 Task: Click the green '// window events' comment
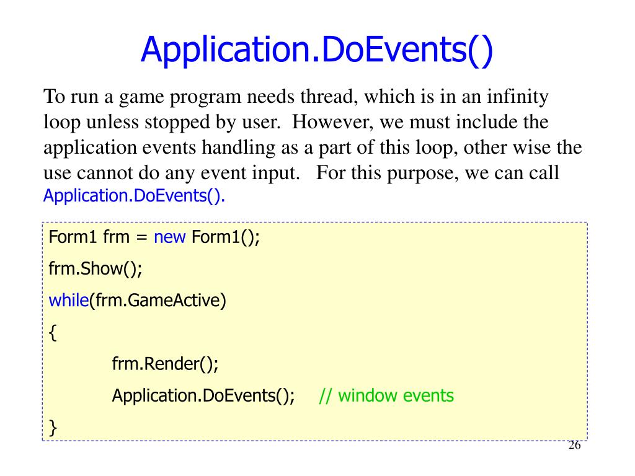(x=386, y=396)
